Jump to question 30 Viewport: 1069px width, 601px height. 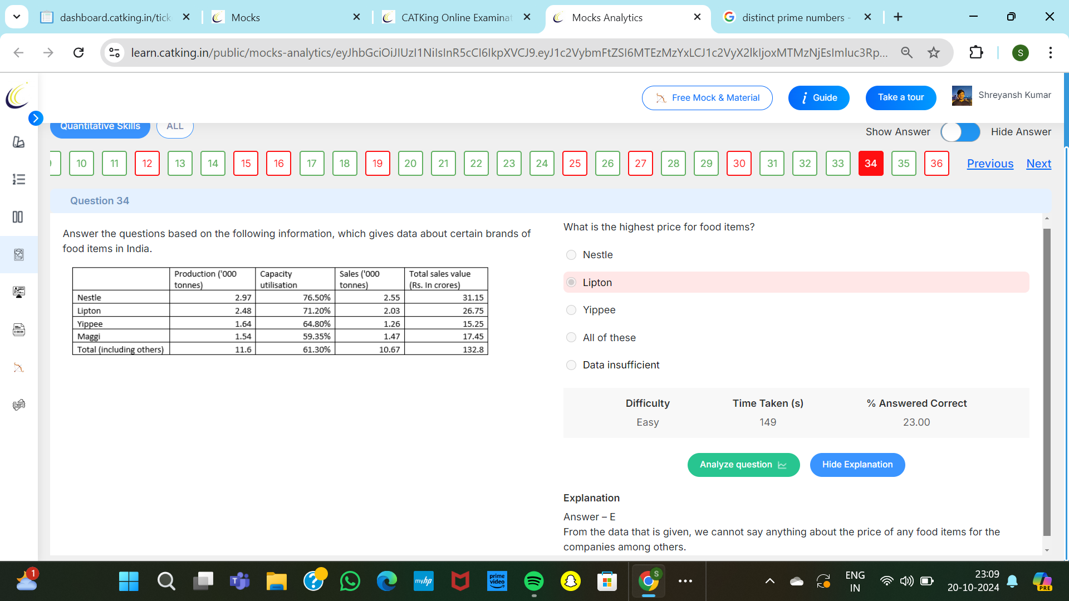(x=739, y=164)
